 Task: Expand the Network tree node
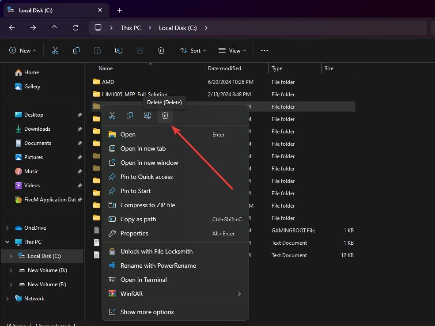pyautogui.click(x=8, y=299)
